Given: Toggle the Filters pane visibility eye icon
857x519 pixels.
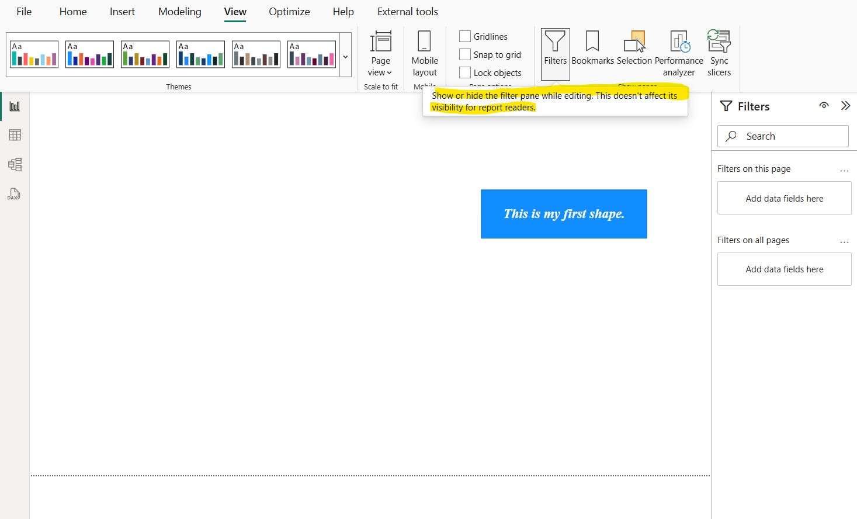Looking at the screenshot, I should (824, 106).
